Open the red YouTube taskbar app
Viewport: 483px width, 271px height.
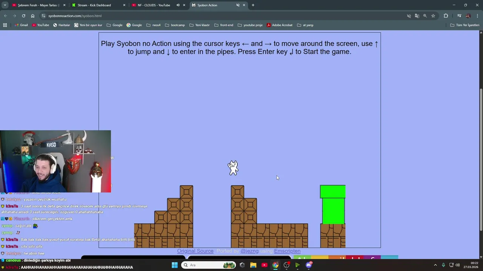[264, 265]
